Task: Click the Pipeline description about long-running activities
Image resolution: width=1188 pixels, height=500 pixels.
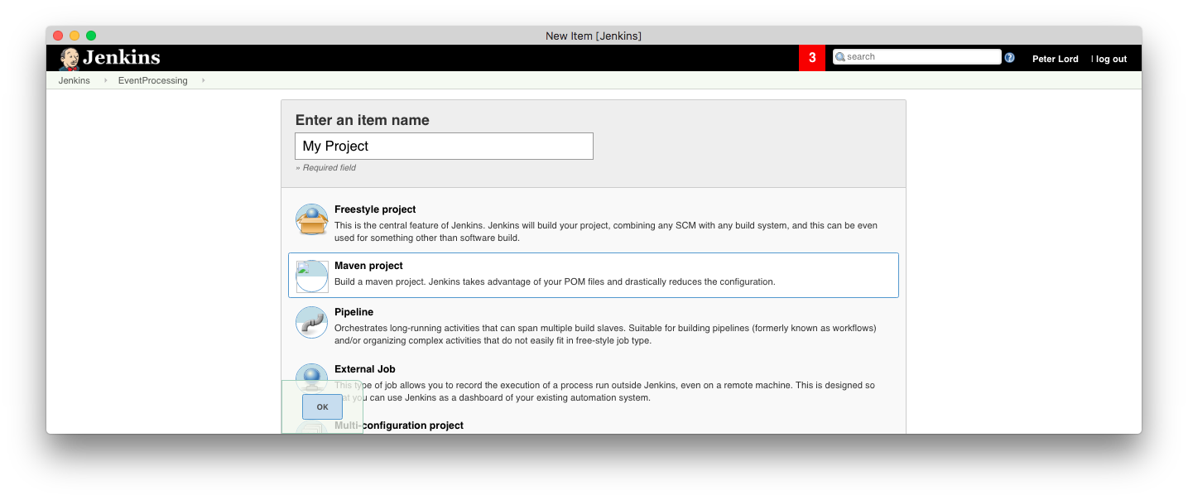Action: point(605,334)
